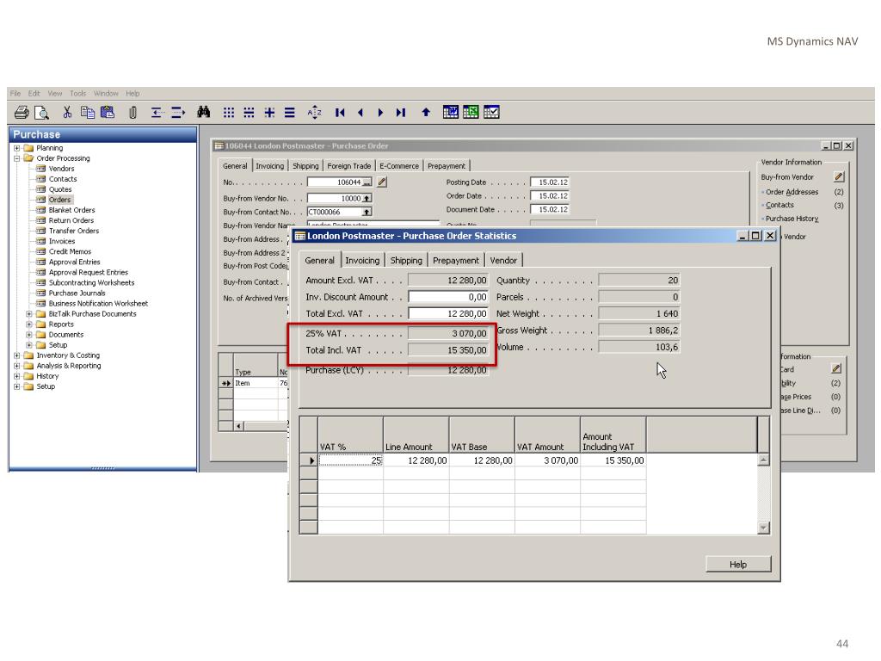
Task: Click the paperclip attachment icon
Action: point(132,113)
